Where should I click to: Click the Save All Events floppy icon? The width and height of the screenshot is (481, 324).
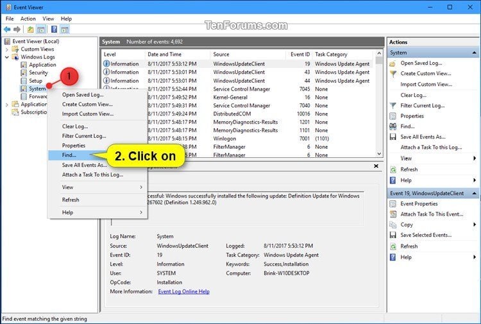click(393, 137)
